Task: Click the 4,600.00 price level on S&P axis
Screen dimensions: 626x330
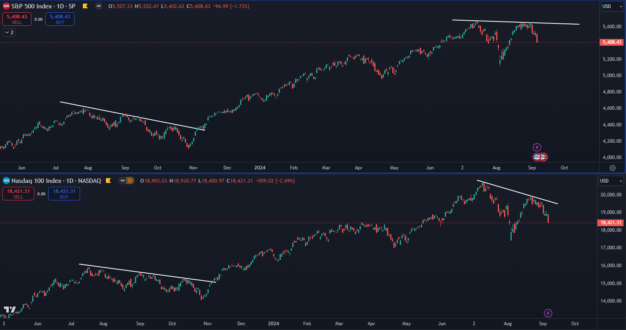Action: coord(612,108)
